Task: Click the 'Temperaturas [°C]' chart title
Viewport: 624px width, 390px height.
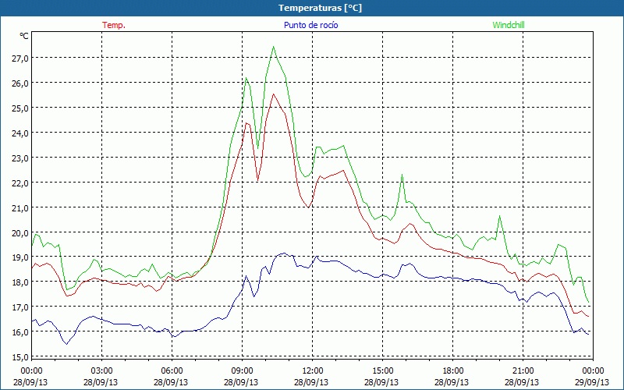Action: pos(320,8)
